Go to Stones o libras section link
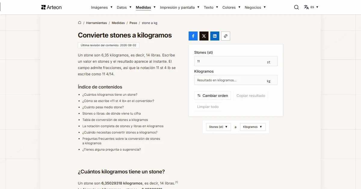361x189 pixels. point(112,113)
